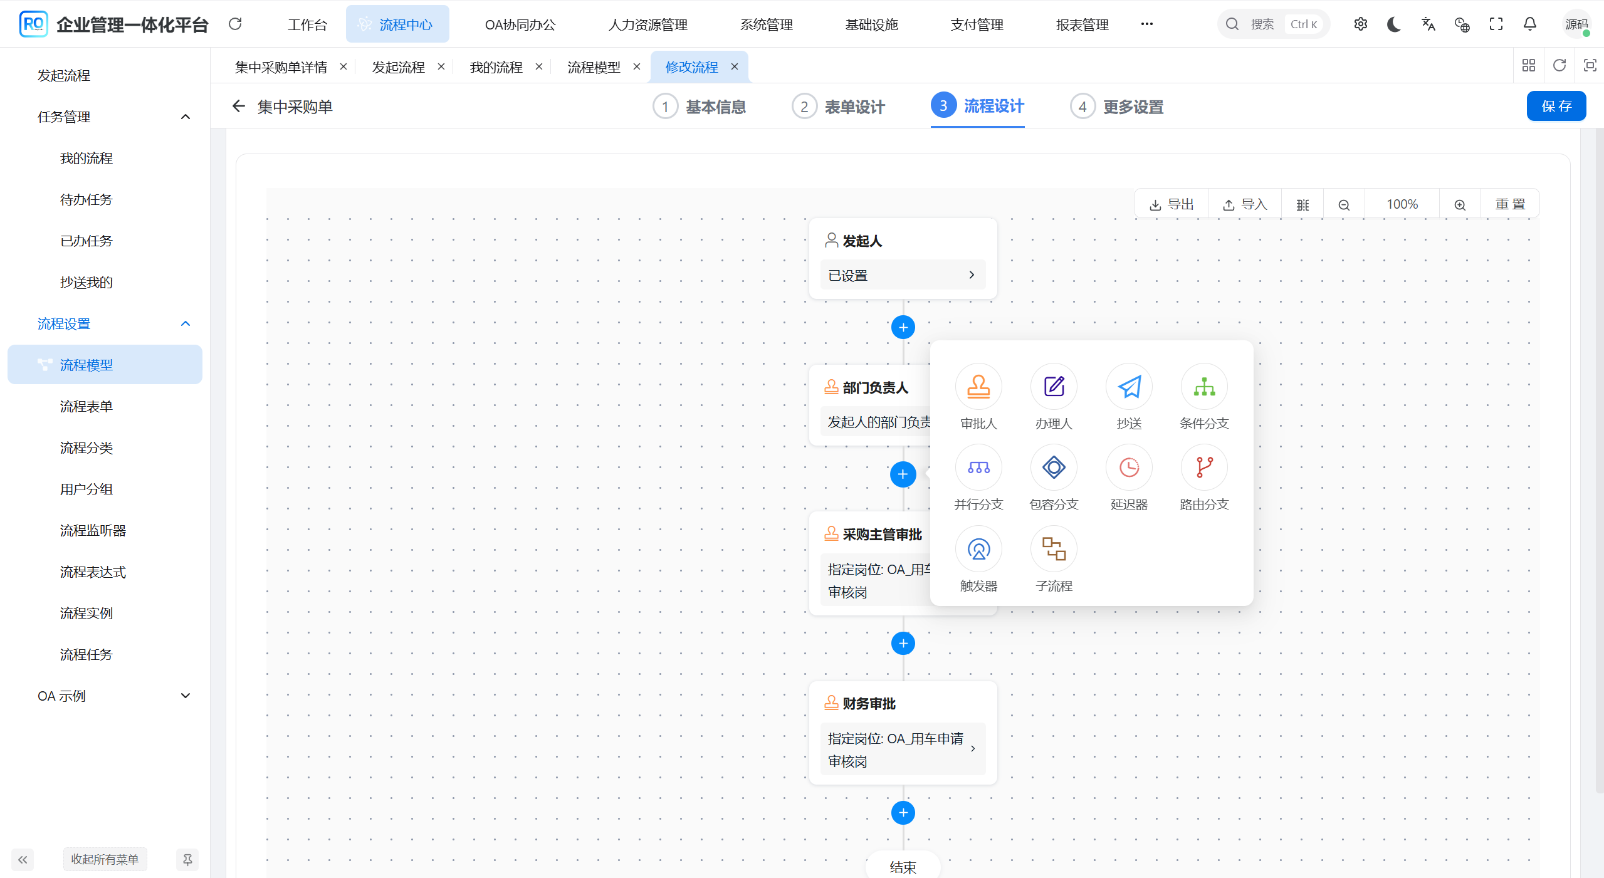
Task: Select the 抄送 CC node icon
Action: 1128,387
